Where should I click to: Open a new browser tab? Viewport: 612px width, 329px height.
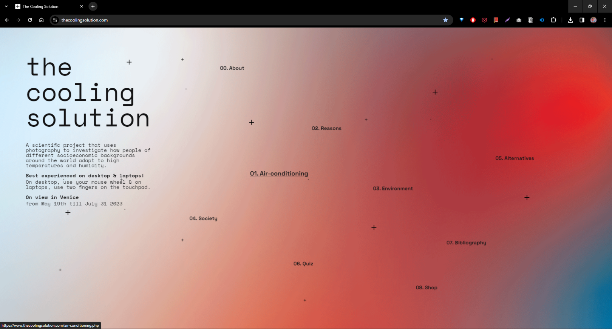pos(93,6)
